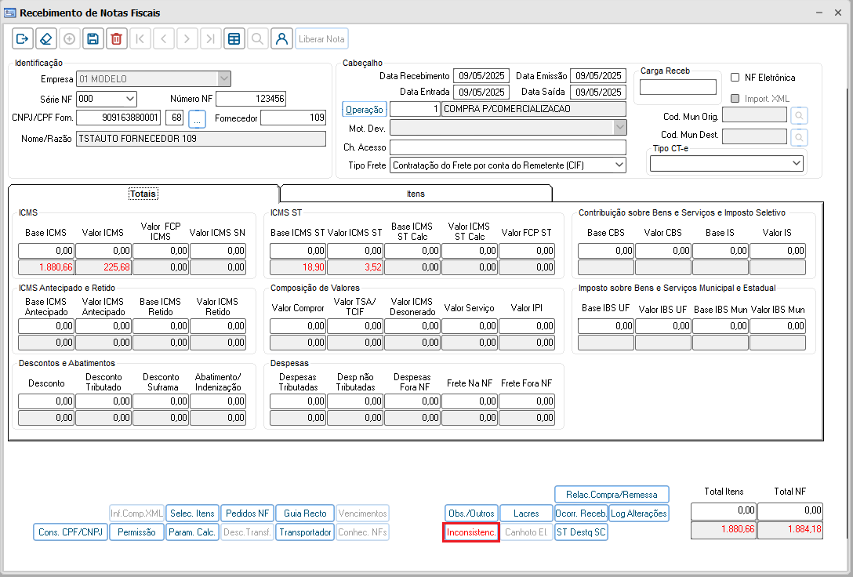Viewport: 853px width, 577px height.
Task: Open the table grid view icon
Action: click(233, 39)
